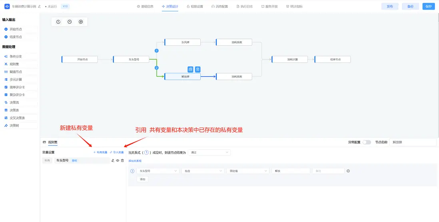Click the 添加 condition button
The height and width of the screenshot is (222, 439).
point(142,179)
